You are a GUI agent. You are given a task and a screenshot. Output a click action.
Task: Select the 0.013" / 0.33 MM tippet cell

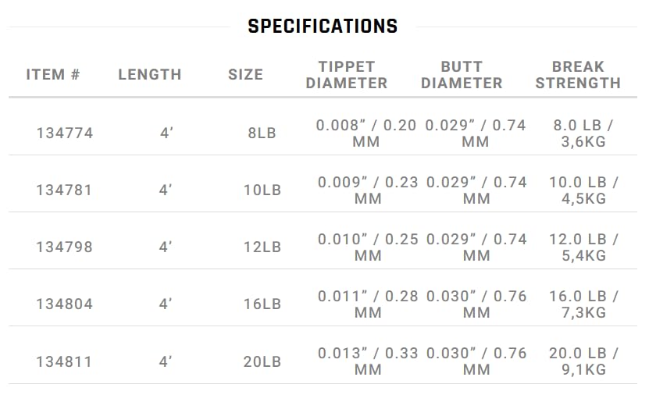(368, 361)
